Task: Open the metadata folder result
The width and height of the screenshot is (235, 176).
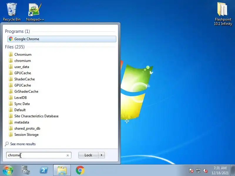Action: 22,122
